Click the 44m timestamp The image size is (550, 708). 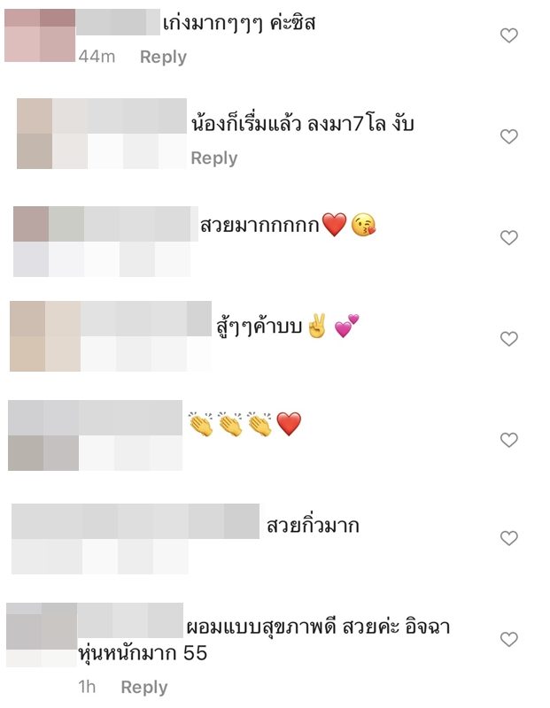97,57
